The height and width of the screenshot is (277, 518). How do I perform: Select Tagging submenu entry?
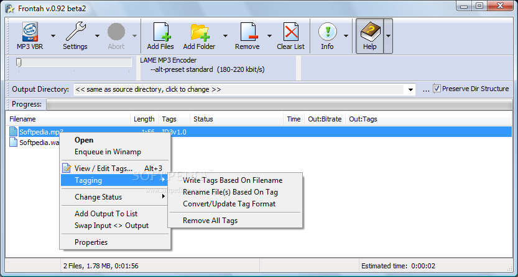tap(115, 180)
